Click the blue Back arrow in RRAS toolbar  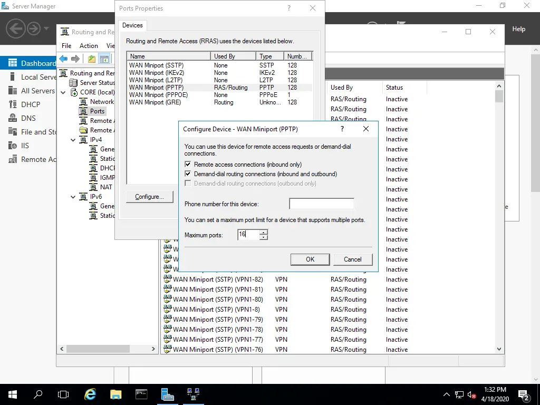point(63,59)
